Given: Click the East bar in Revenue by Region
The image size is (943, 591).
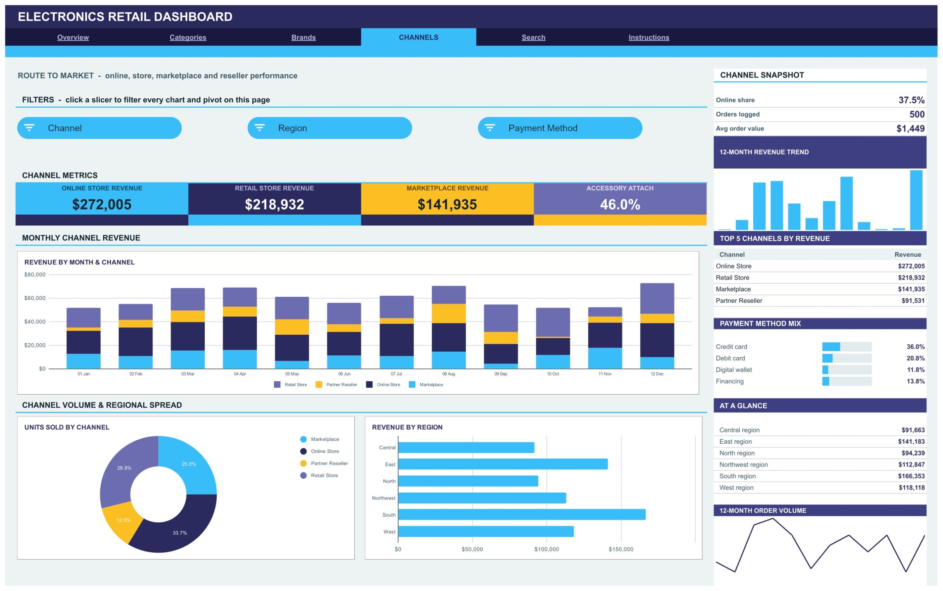Looking at the screenshot, I should point(503,464).
